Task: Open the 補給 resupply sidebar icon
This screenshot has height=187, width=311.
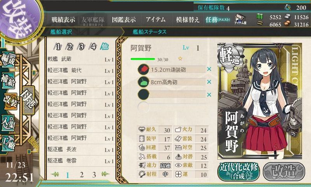Action: click(x=8, y=81)
